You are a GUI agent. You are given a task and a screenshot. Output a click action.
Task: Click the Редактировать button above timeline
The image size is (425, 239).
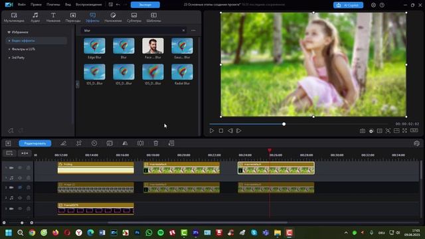(35, 143)
